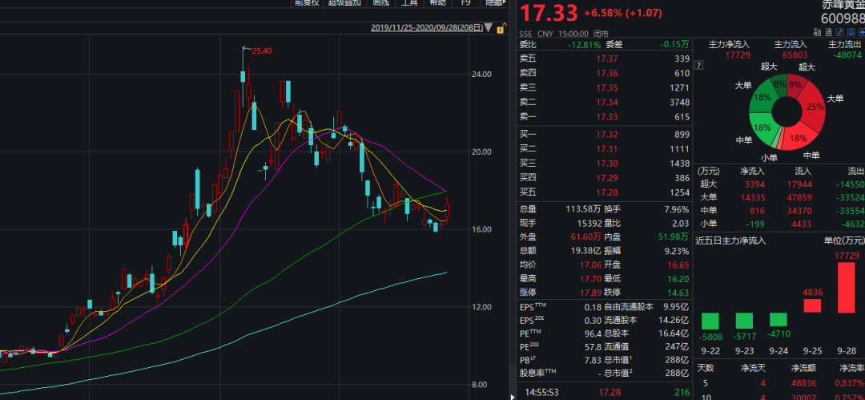This screenshot has width=865, height=400.
Task: Open the question mark help icon by pie chart
Action: coord(698,65)
